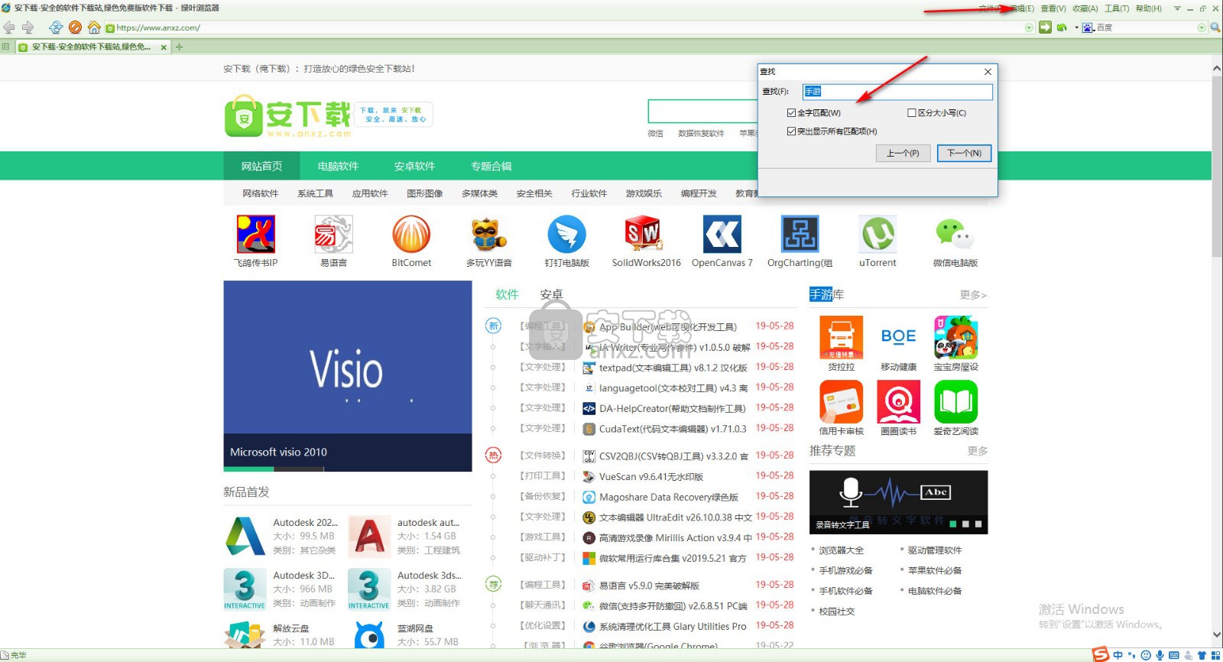Switch to the 安卓软件 nav tab
The height and width of the screenshot is (662, 1223).
click(414, 166)
